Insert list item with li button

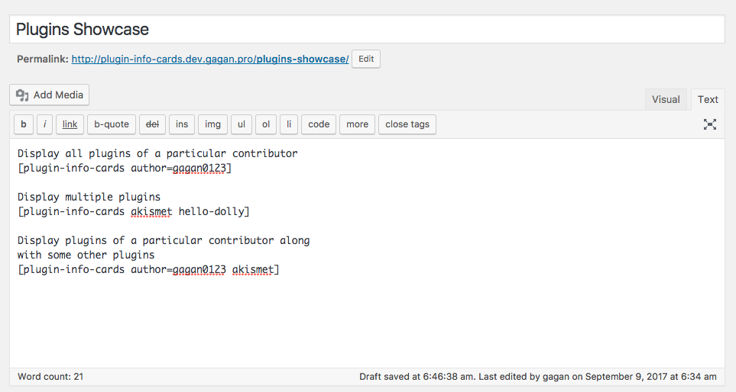(x=289, y=124)
